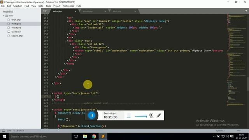Click the 'new' folder icon

7,16
